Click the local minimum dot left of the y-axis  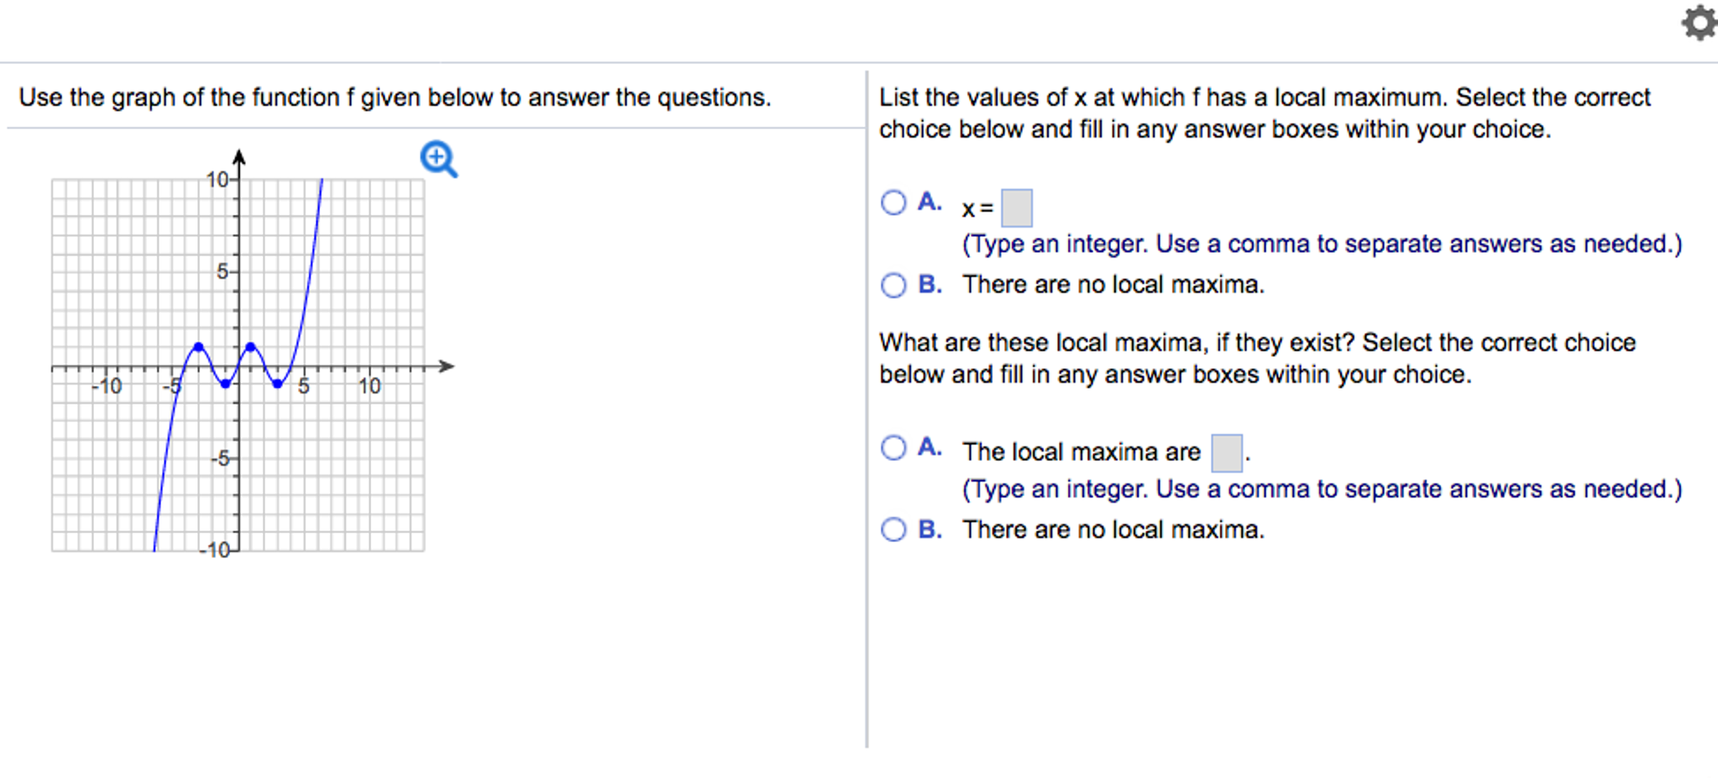(x=225, y=384)
